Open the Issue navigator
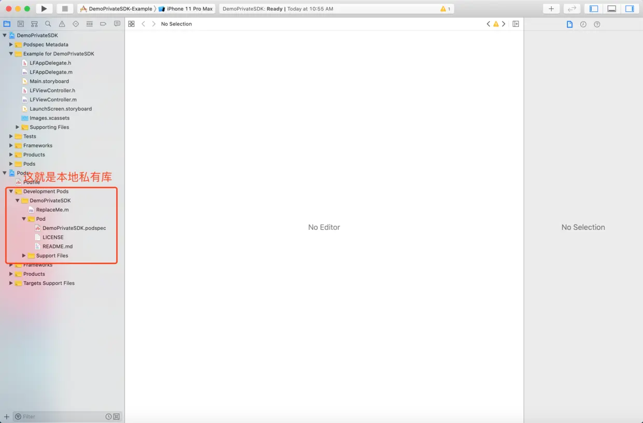643x423 pixels. click(62, 24)
